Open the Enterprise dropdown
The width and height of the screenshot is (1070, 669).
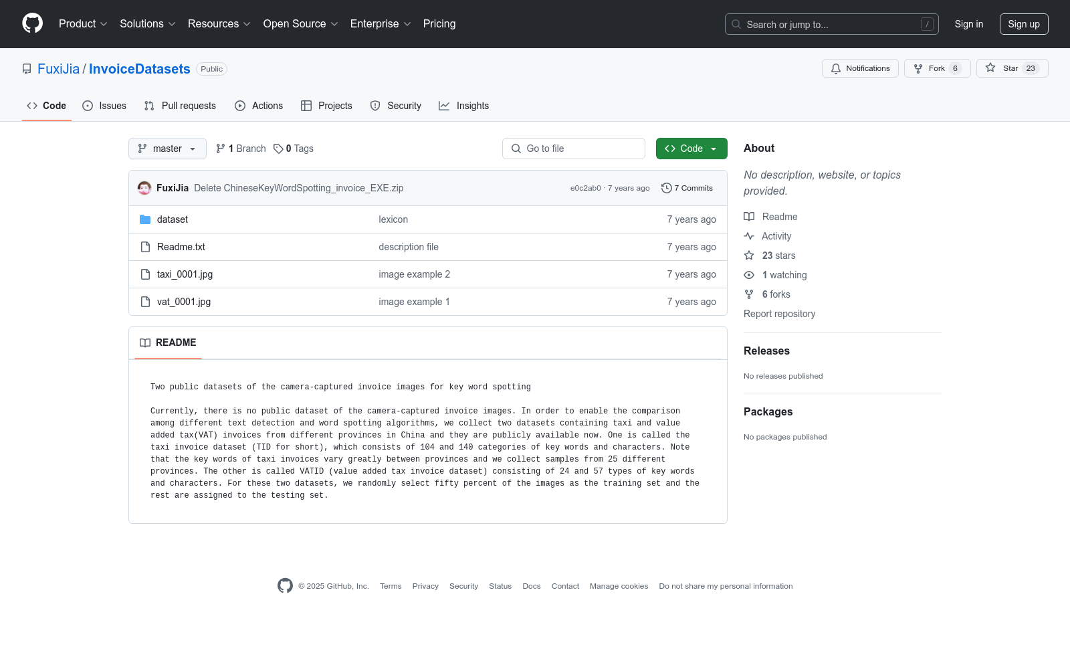(x=381, y=24)
